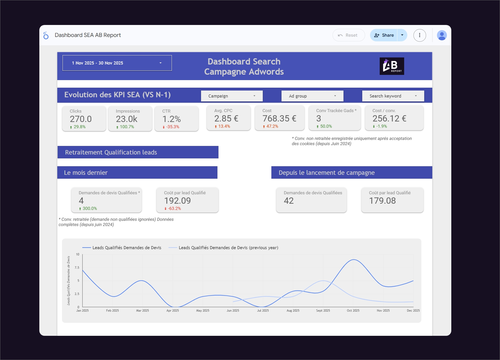Select the Cost 768.35 € scorecard
Viewport: 500px width, 360px height.
279,118
